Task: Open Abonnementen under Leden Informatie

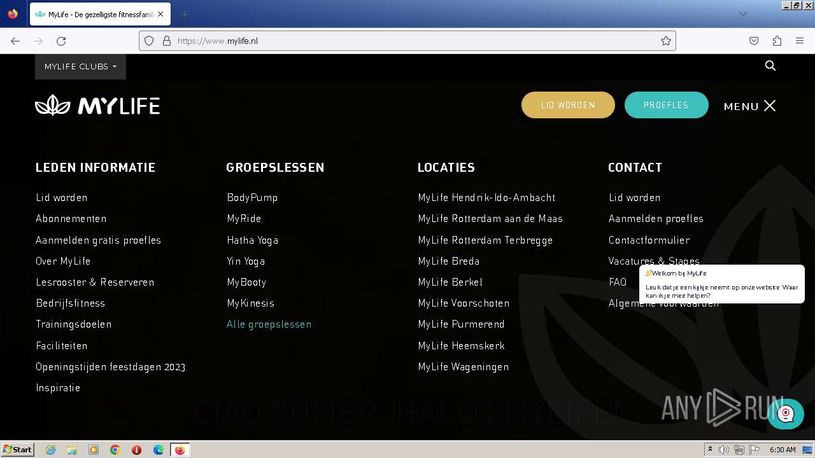Action: (71, 219)
